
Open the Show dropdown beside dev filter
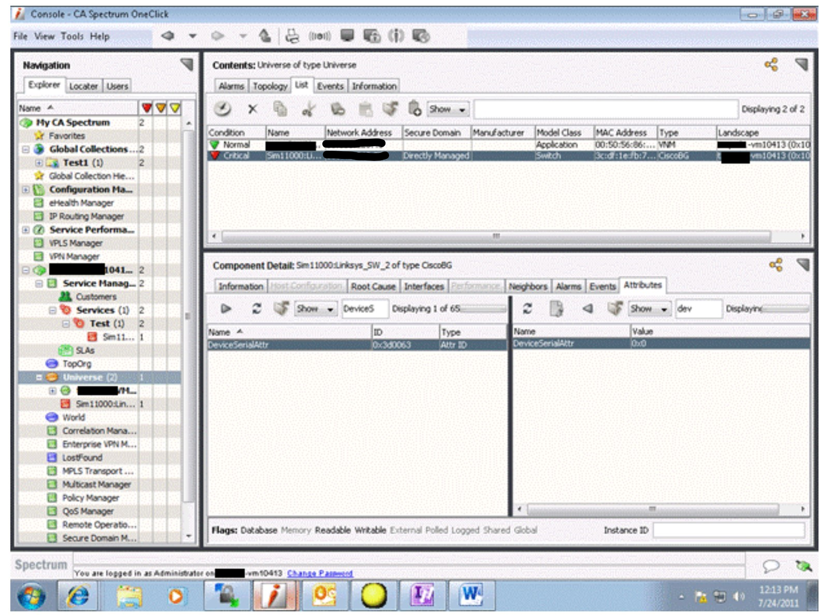tap(650, 309)
